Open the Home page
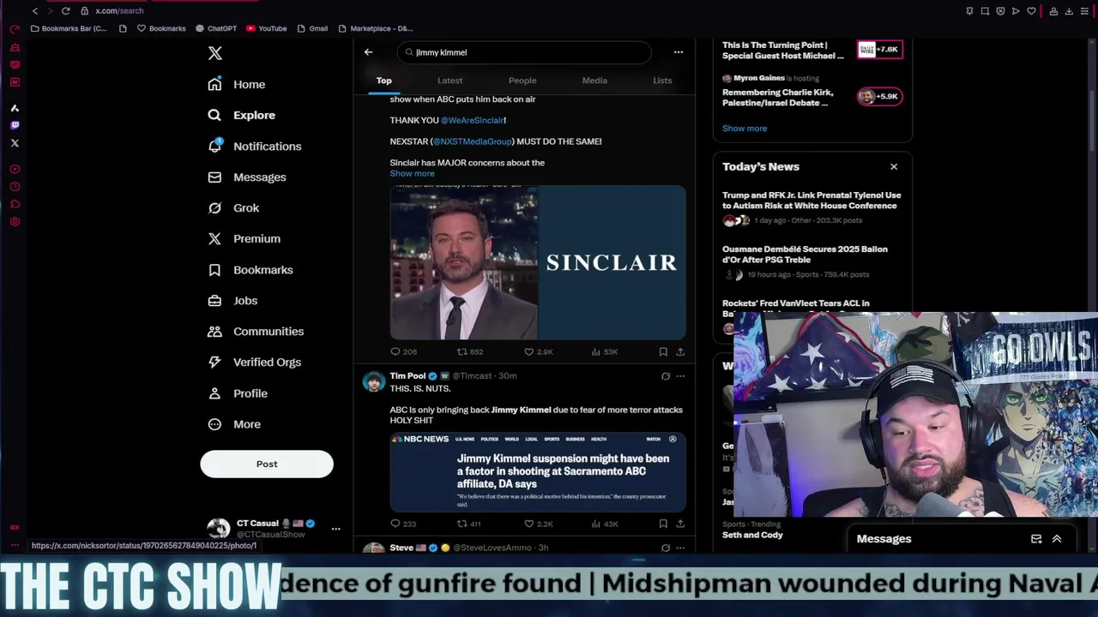Viewport: 1098px width, 617px height. tap(237, 84)
